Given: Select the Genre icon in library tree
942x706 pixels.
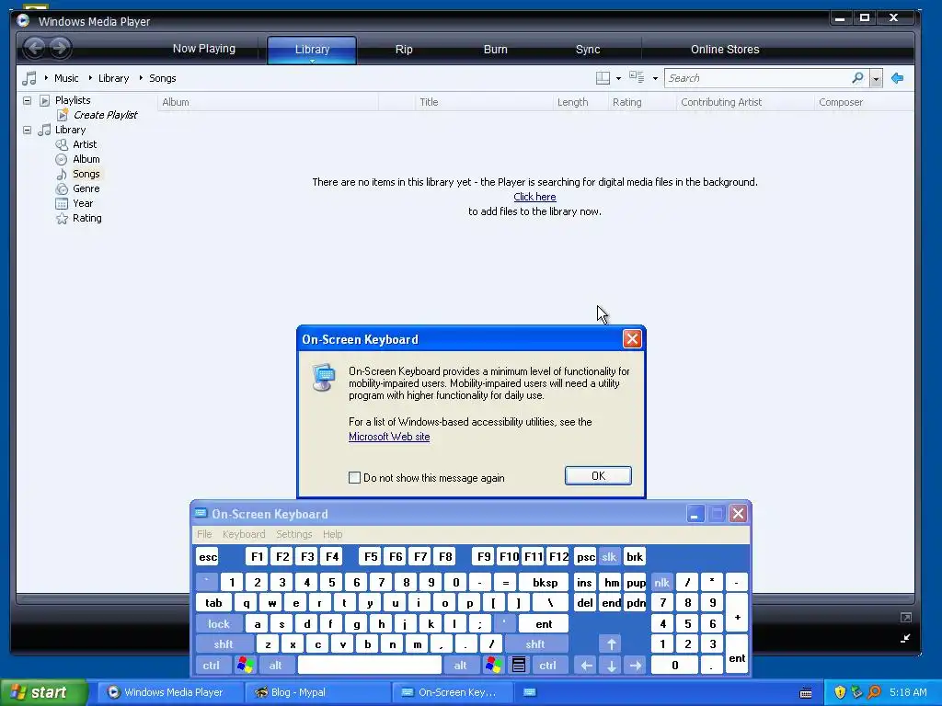Looking at the screenshot, I should click(x=62, y=188).
